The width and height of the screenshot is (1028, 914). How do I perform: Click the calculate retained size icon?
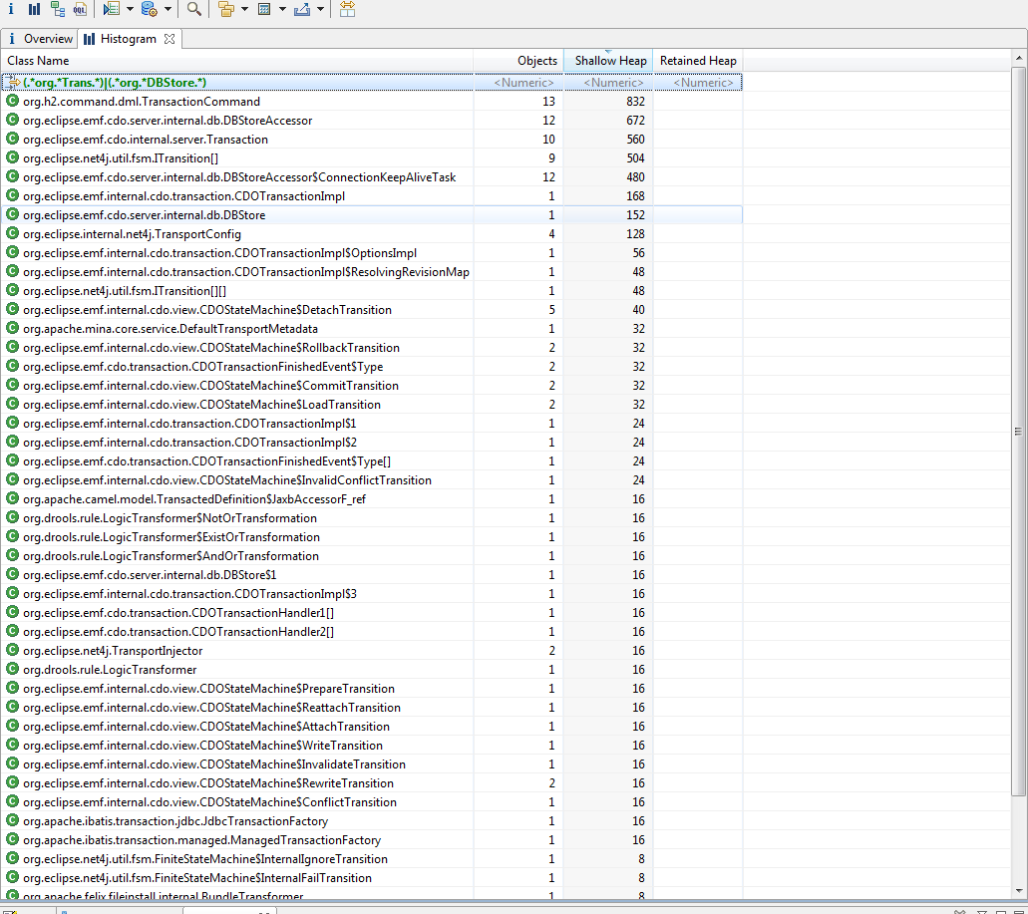(264, 9)
